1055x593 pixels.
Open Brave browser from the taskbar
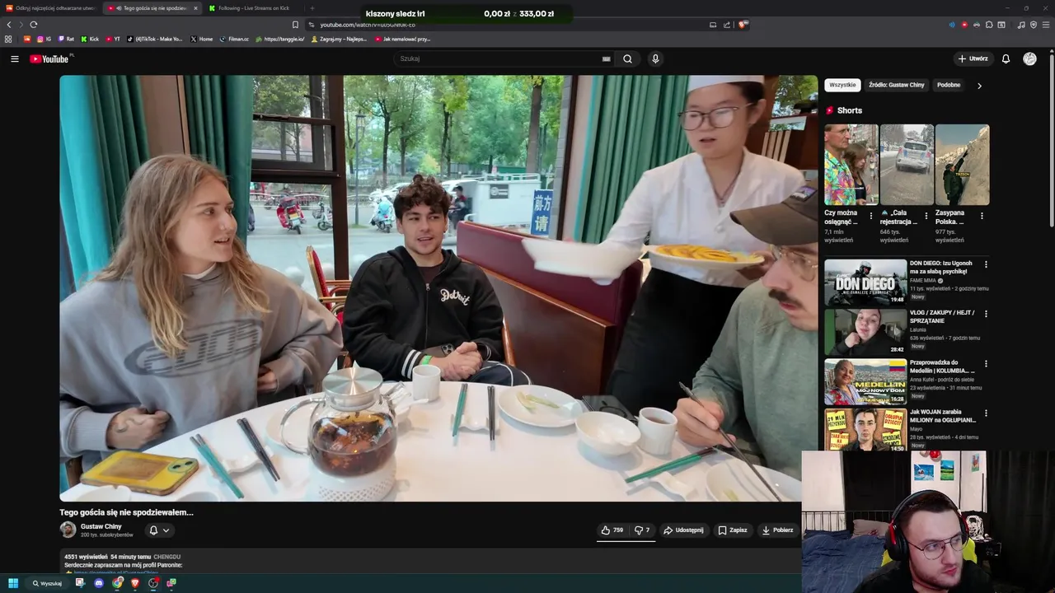pyautogui.click(x=135, y=583)
